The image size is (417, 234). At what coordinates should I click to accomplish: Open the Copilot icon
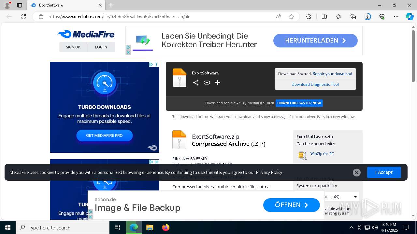coord(410,17)
